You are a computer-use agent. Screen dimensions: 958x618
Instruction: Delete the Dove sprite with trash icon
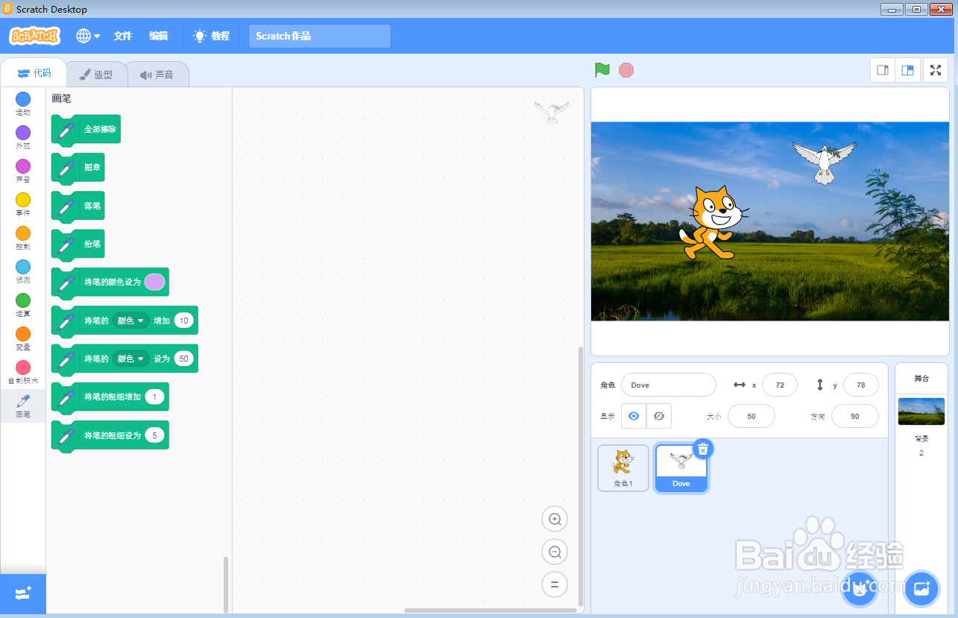703,449
